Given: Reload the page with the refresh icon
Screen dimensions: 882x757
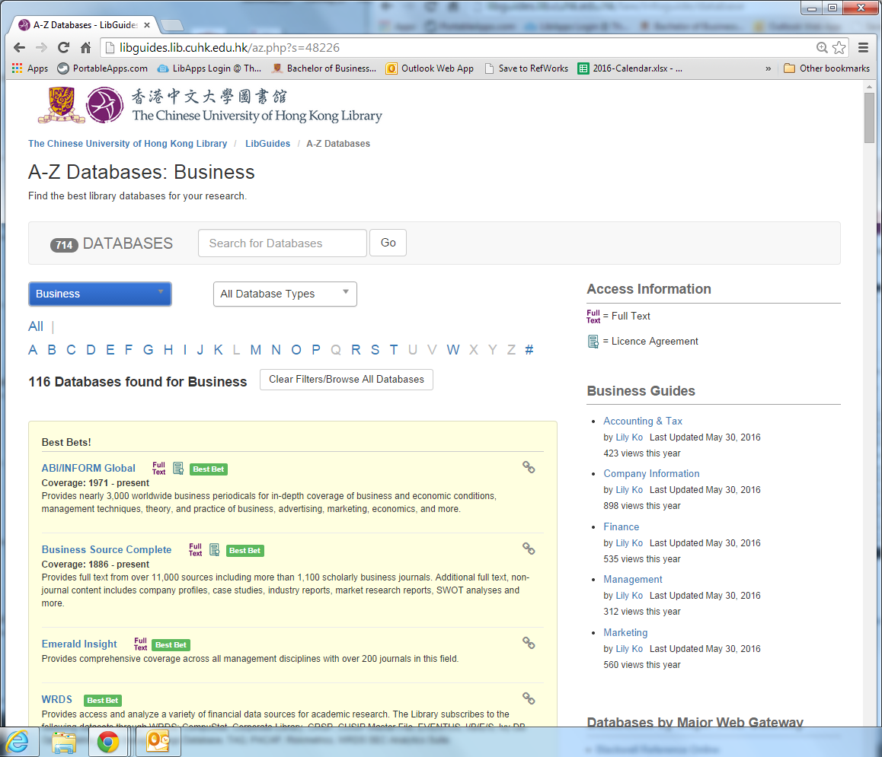Looking at the screenshot, I should coord(63,48).
